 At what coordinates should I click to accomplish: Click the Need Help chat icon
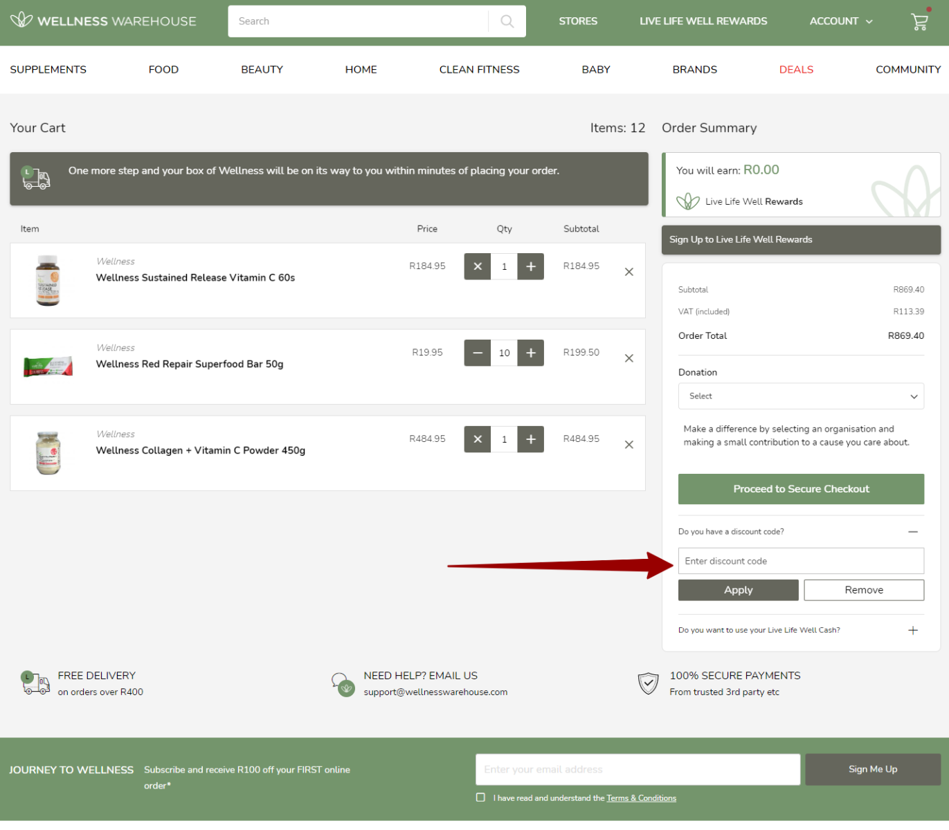[x=343, y=684]
